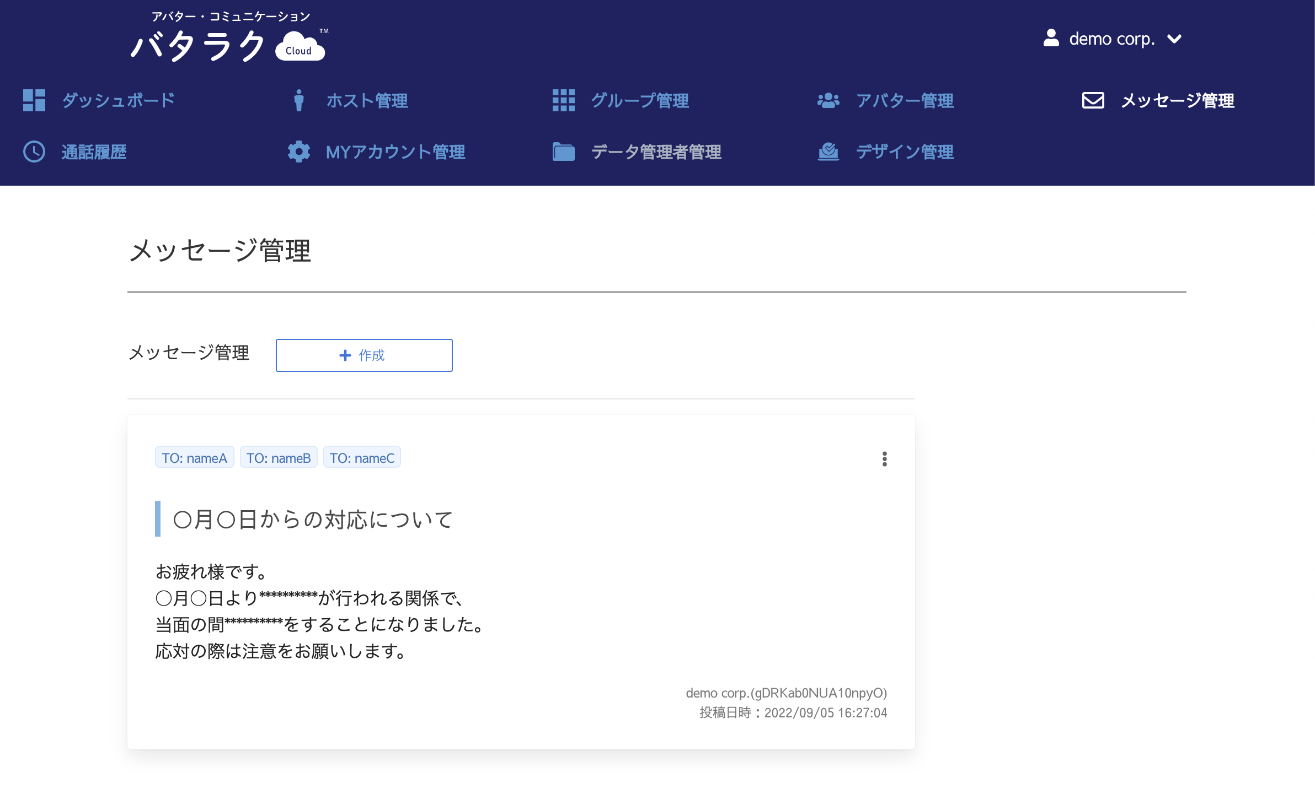Click the user profile silhouette icon
Image resolution: width=1315 pixels, height=800 pixels.
(1051, 38)
